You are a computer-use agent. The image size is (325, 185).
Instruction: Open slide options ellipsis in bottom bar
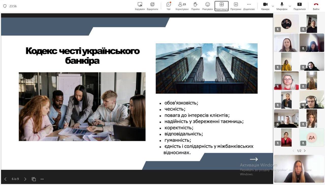42,179
